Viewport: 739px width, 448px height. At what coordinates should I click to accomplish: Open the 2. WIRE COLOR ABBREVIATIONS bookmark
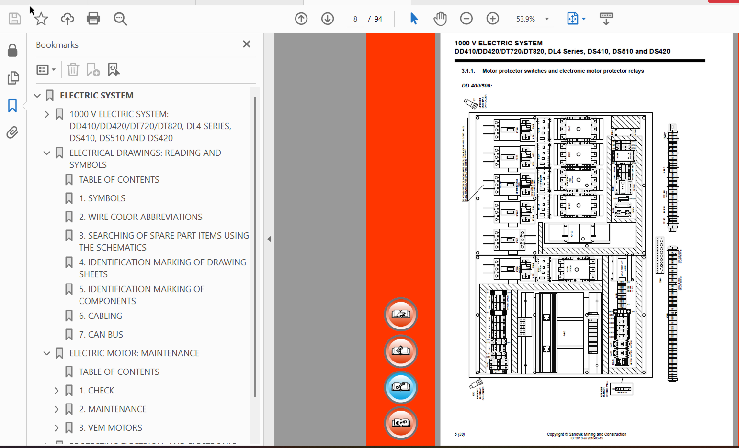pos(140,217)
